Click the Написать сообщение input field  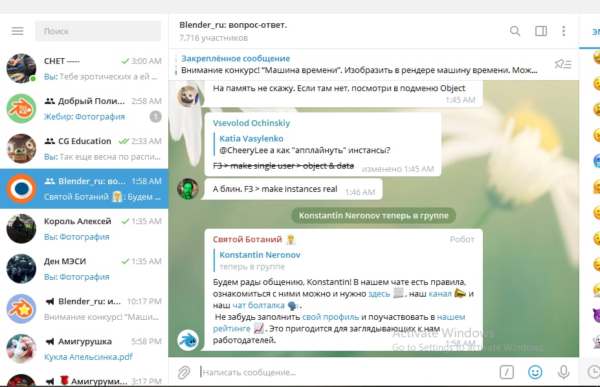344,372
